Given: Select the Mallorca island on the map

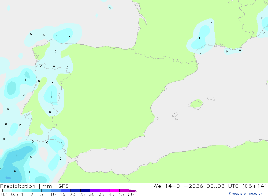Looking at the screenshot, I should click(x=196, y=104).
